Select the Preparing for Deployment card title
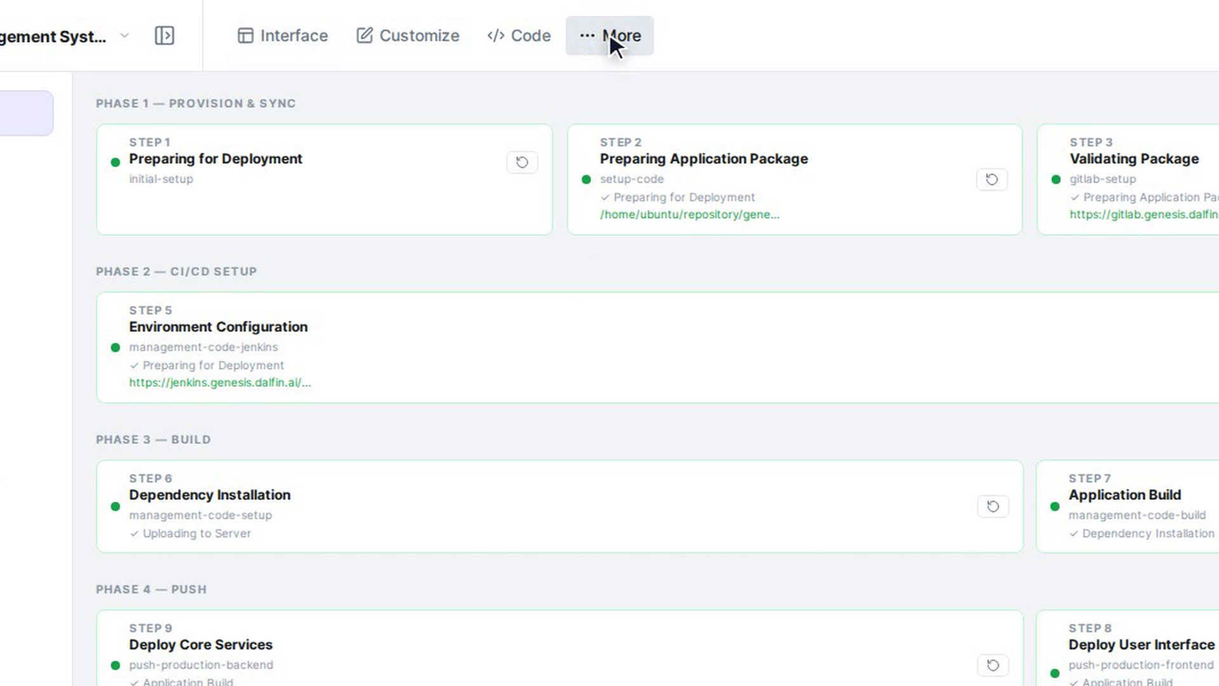Screen dimensions: 1219x686 [x=215, y=159]
